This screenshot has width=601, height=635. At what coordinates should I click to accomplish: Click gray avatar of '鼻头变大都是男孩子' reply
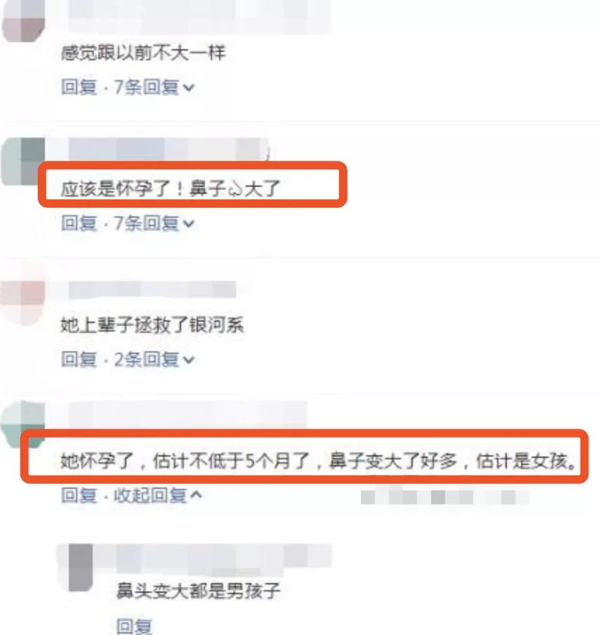coord(81,567)
